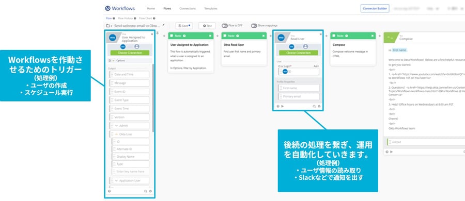The height and width of the screenshot is (201, 465).
Task: Switch to the Flow Chart tab
Action: click(x=145, y=19)
